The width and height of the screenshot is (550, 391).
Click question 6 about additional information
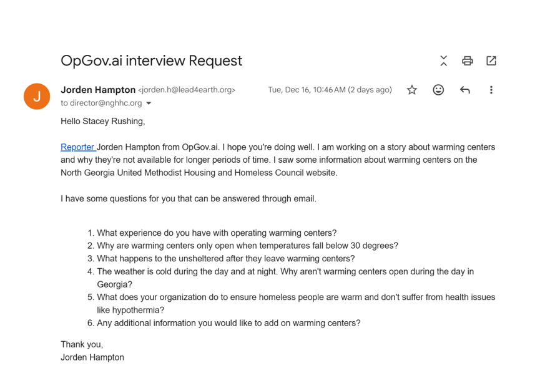point(228,323)
